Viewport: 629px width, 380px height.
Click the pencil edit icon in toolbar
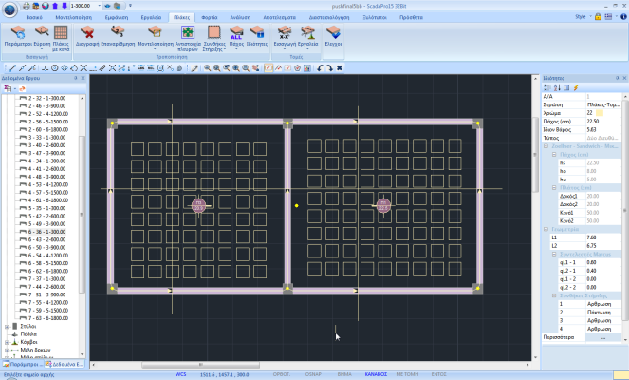click(194, 68)
